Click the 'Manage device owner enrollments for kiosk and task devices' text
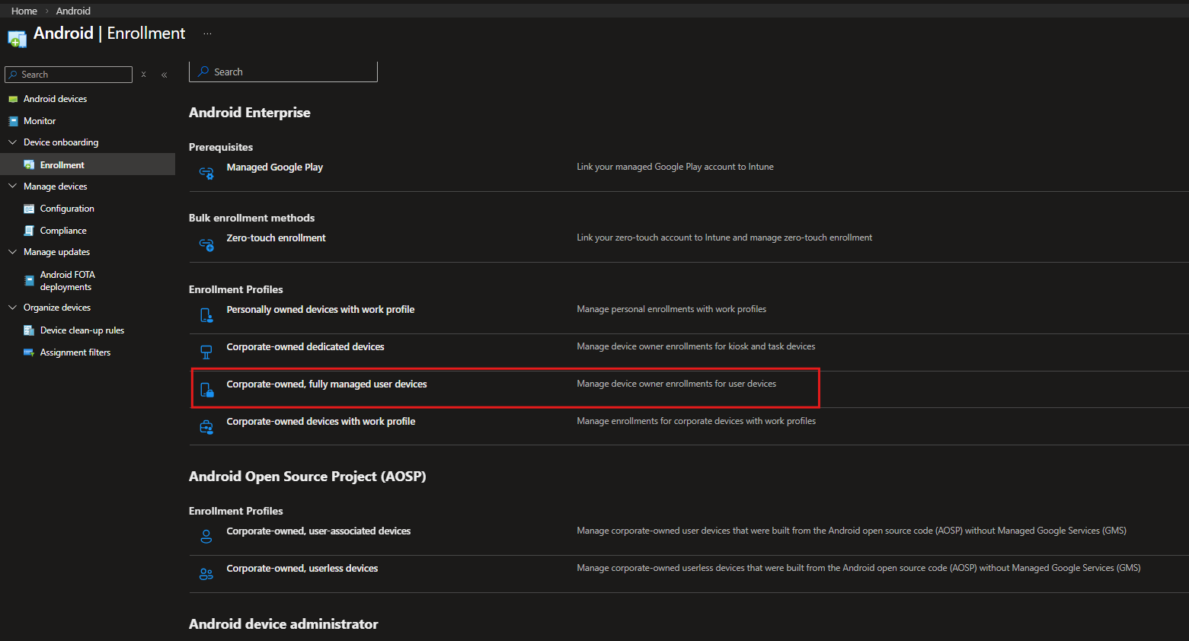Viewport: 1189px width, 641px height. click(x=696, y=346)
